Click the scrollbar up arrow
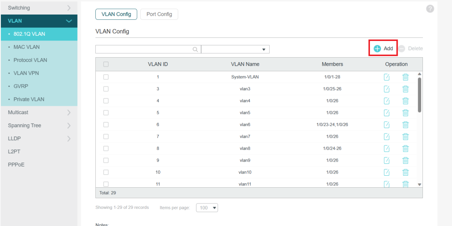Viewport: 452px width, 226px height. [x=419, y=74]
